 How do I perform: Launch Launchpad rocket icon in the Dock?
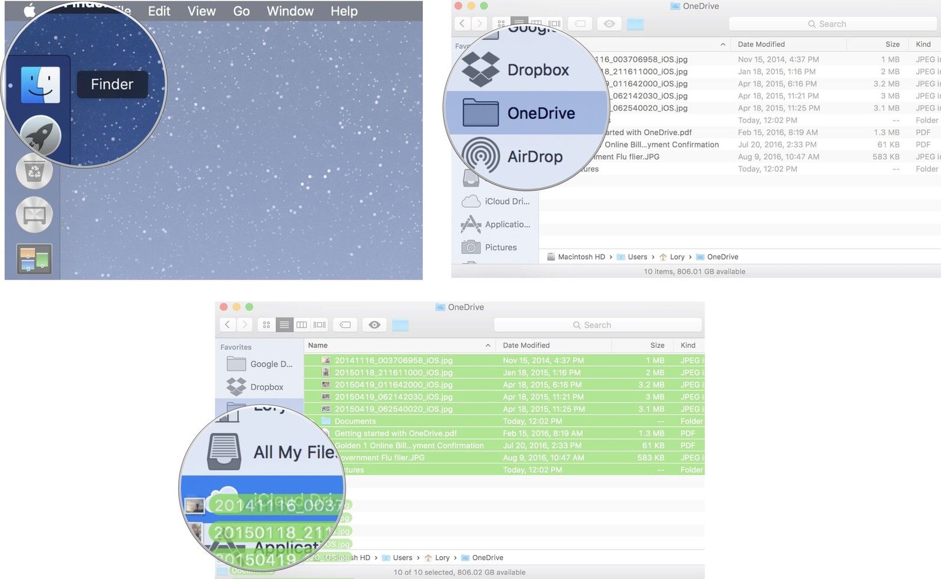pos(40,135)
